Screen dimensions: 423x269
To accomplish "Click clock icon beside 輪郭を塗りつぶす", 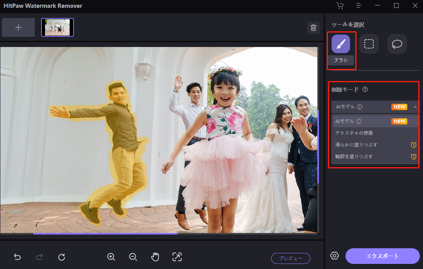I will click(413, 156).
